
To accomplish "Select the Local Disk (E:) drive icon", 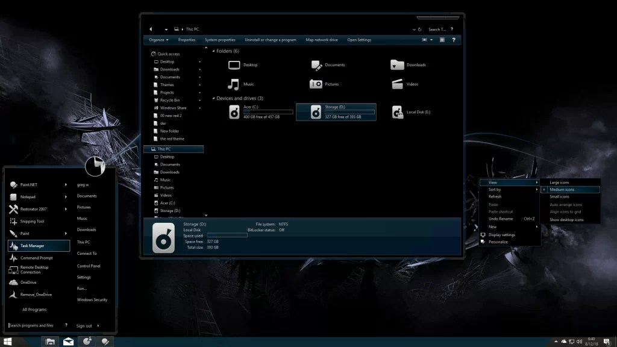I will [x=398, y=112].
